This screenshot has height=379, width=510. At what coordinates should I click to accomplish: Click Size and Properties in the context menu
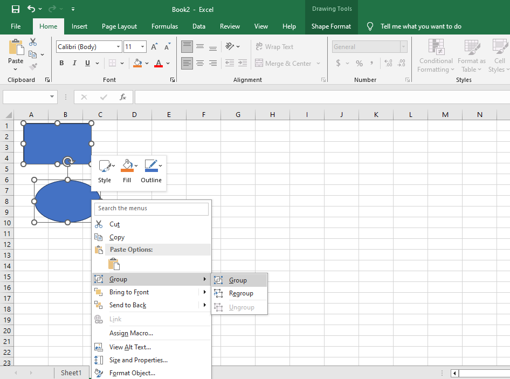pyautogui.click(x=139, y=360)
